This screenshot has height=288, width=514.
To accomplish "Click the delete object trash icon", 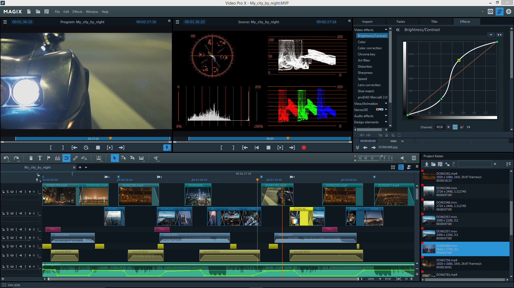I will (x=31, y=158).
